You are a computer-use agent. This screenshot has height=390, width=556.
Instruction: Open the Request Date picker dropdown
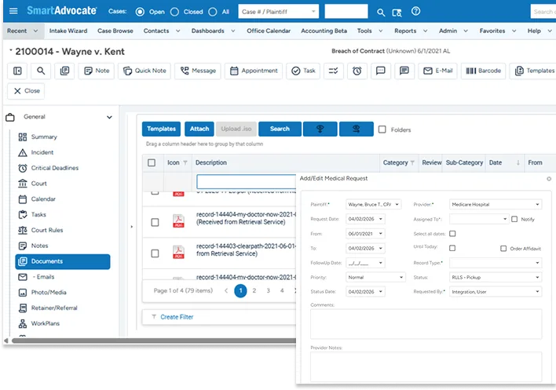(x=380, y=219)
